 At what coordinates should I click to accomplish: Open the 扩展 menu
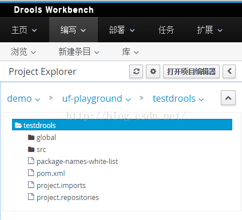point(210,30)
